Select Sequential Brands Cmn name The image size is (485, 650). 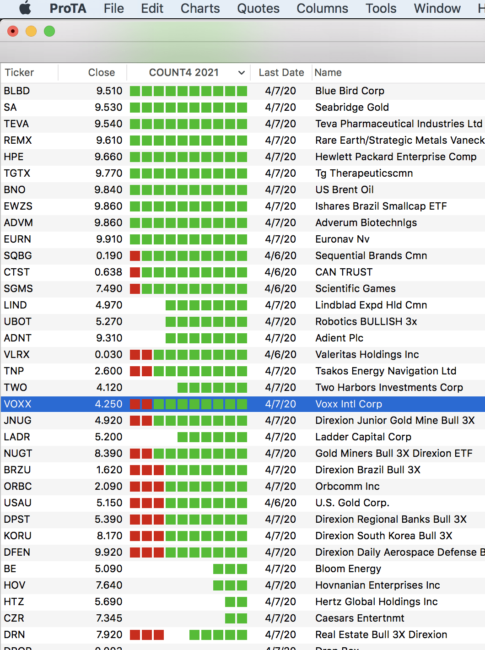(371, 256)
